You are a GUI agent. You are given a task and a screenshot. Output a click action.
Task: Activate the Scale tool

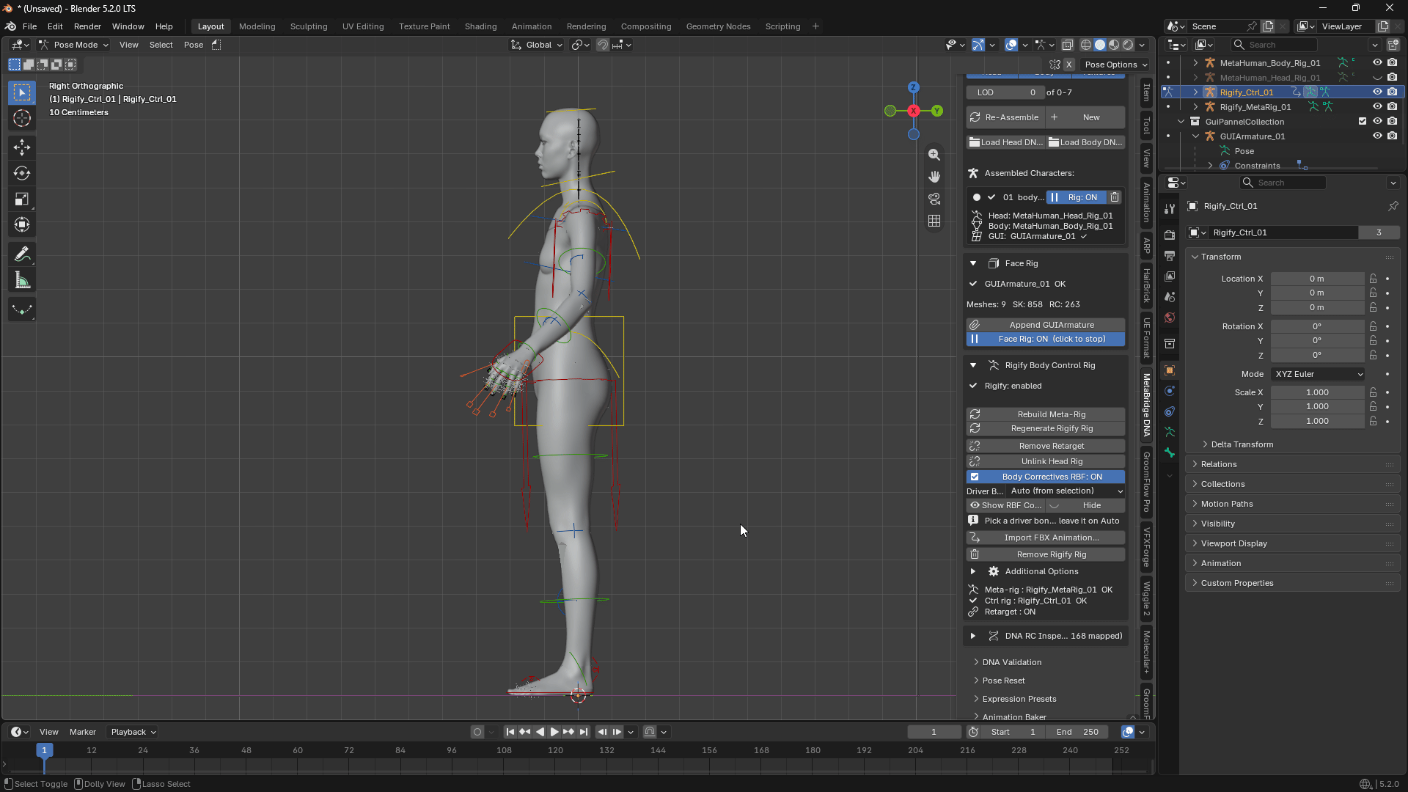coord(22,199)
